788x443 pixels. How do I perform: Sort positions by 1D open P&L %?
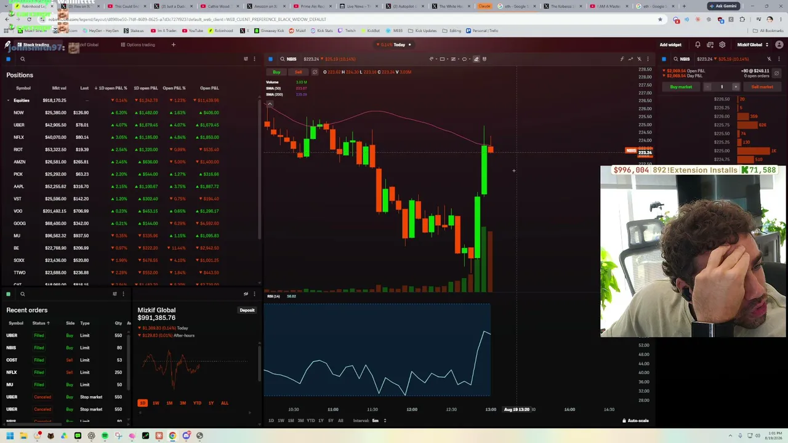pos(111,88)
